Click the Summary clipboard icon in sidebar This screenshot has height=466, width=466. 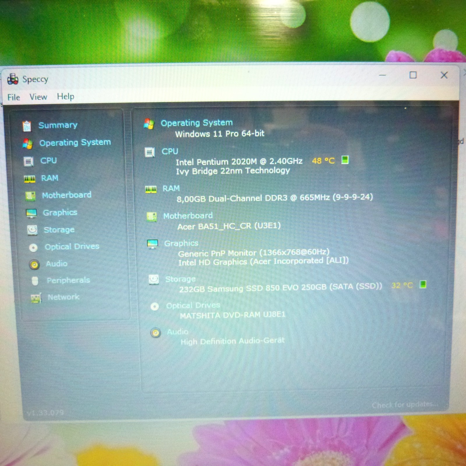coord(27,126)
